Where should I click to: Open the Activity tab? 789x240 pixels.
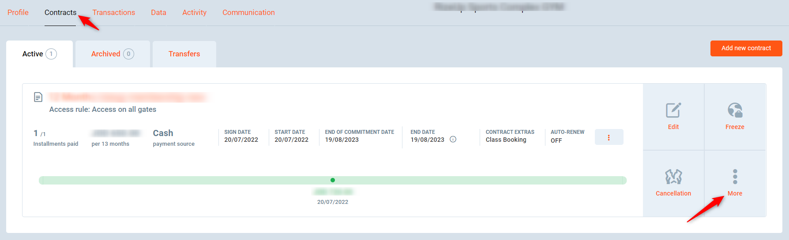click(194, 12)
